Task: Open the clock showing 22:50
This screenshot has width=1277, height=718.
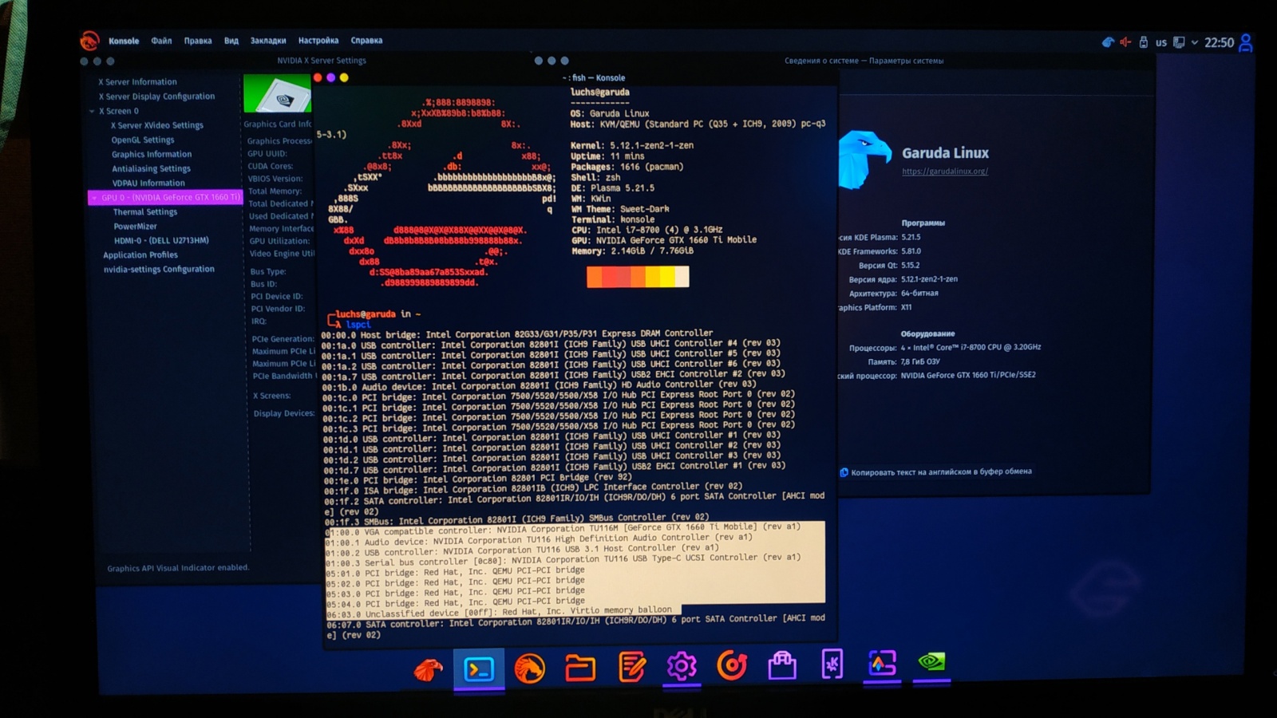Action: (1219, 43)
